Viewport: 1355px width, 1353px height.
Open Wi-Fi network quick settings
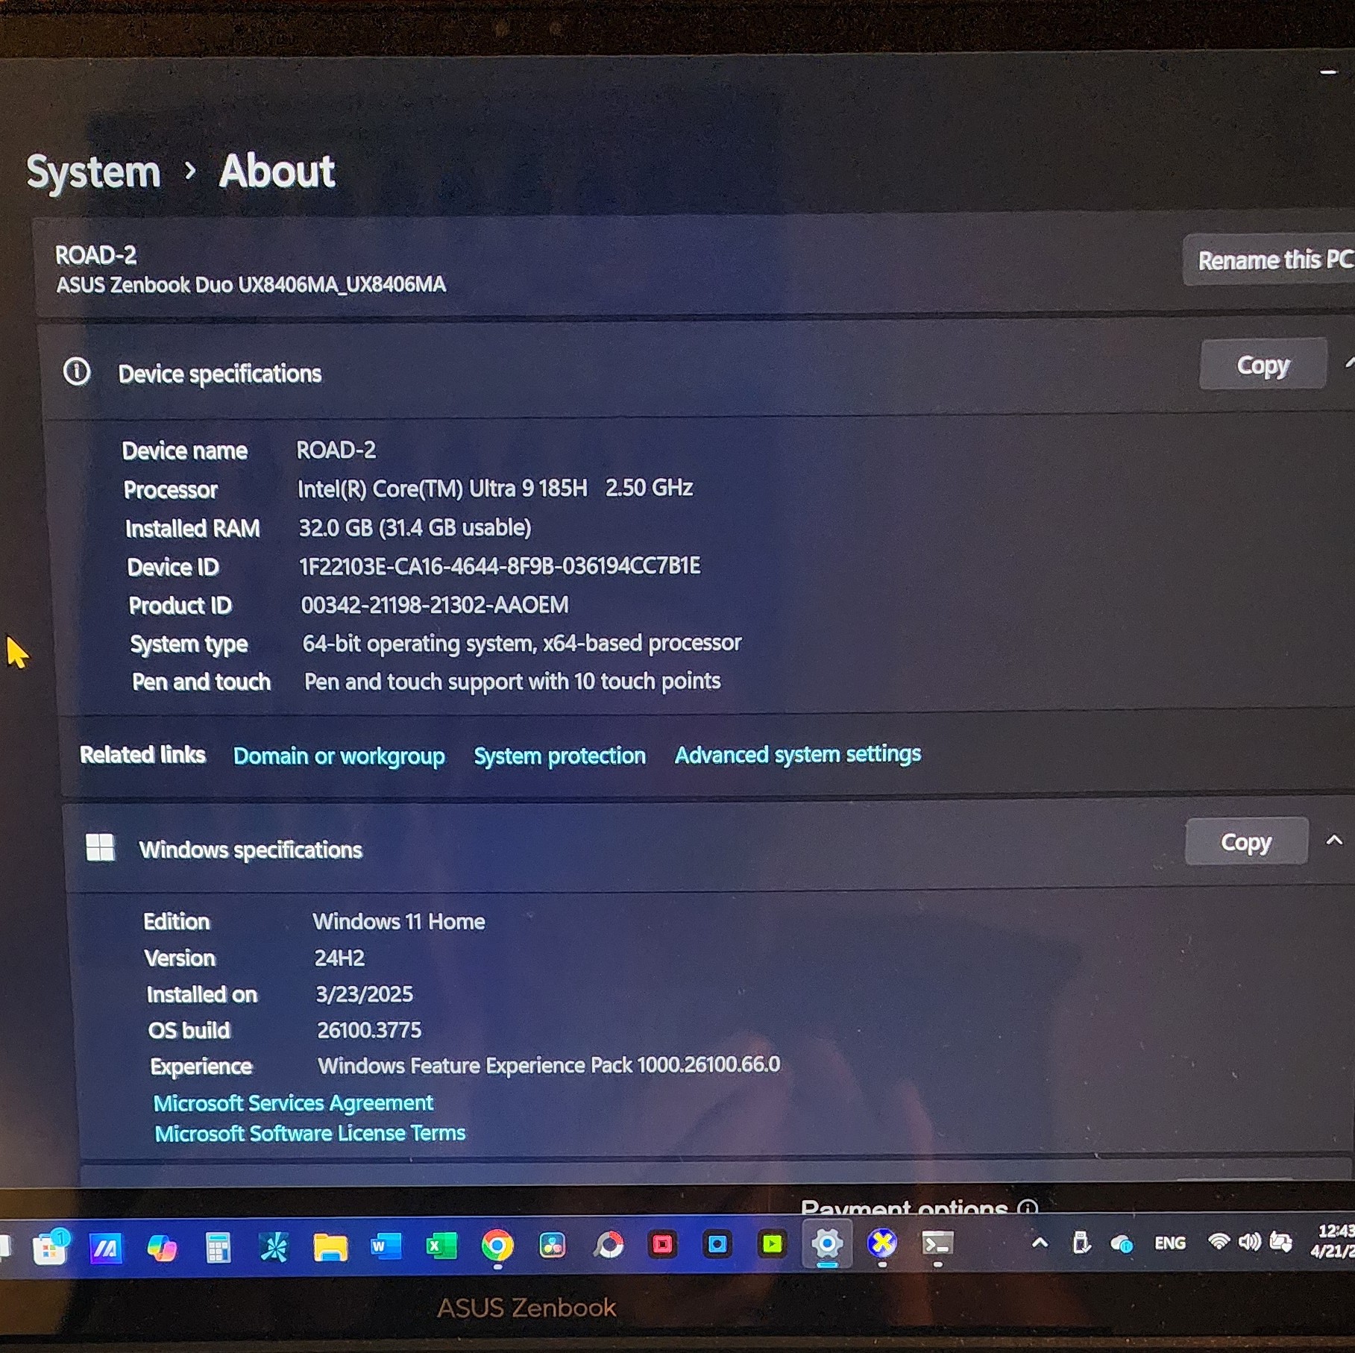tap(1219, 1241)
